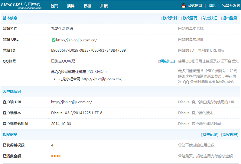Click the site URL http://jlsh.cqjlp.com.cn/ in basic info
This screenshot has height=164, width=241.
[76, 40]
